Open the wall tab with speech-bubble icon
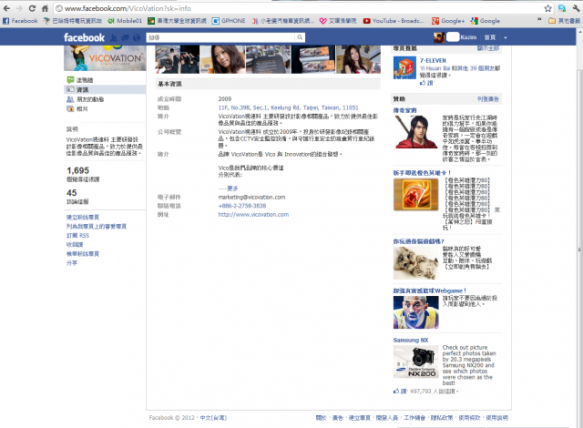 pyautogui.click(x=79, y=80)
